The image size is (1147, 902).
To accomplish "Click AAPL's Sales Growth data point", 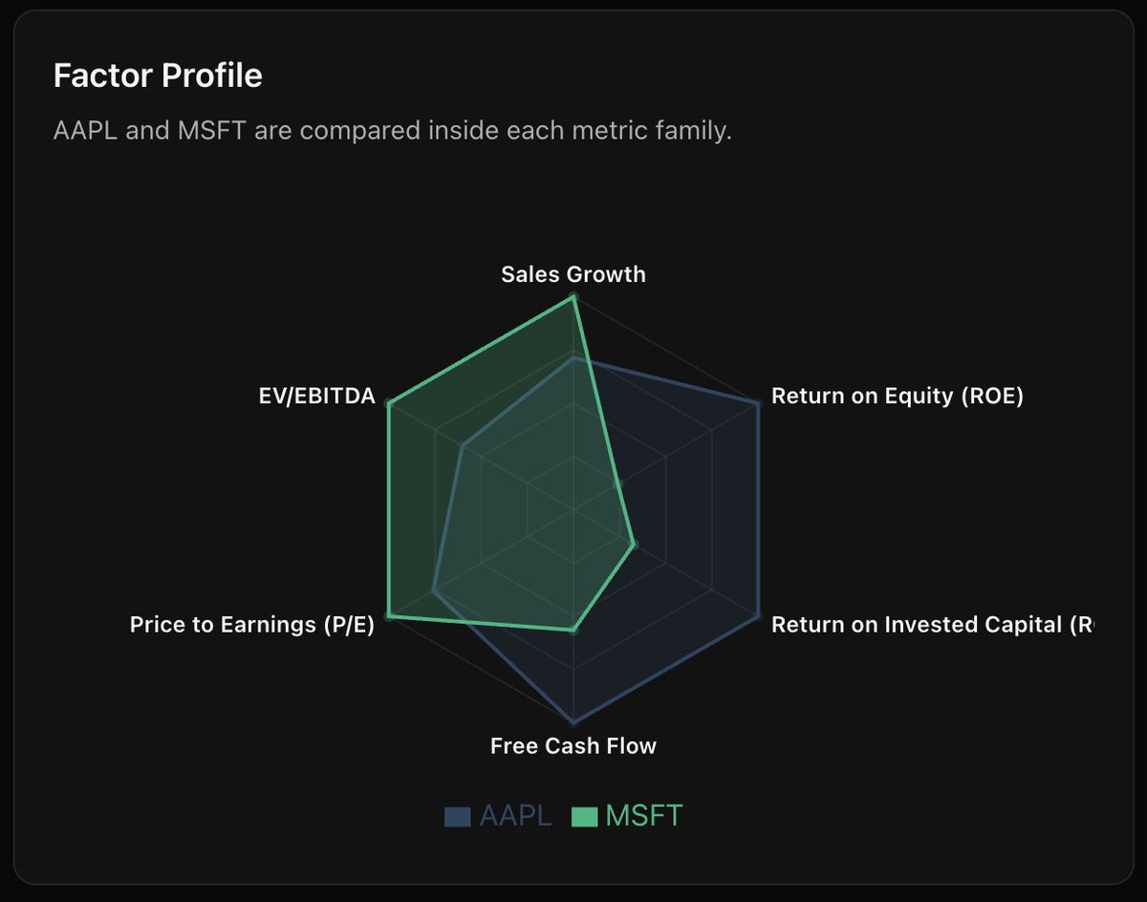I will tap(573, 357).
